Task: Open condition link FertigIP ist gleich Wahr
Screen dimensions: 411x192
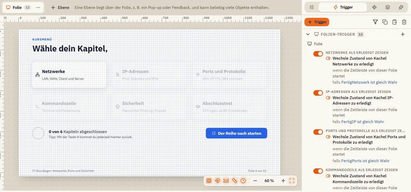Action: click(x=363, y=122)
